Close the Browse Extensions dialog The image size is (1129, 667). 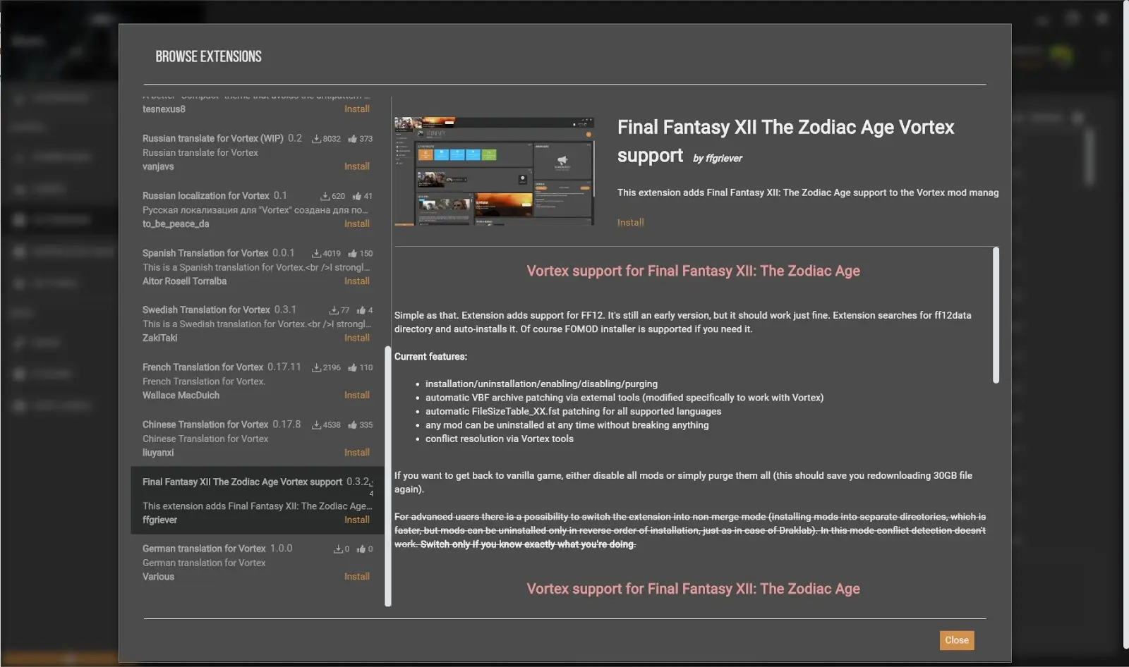click(956, 640)
